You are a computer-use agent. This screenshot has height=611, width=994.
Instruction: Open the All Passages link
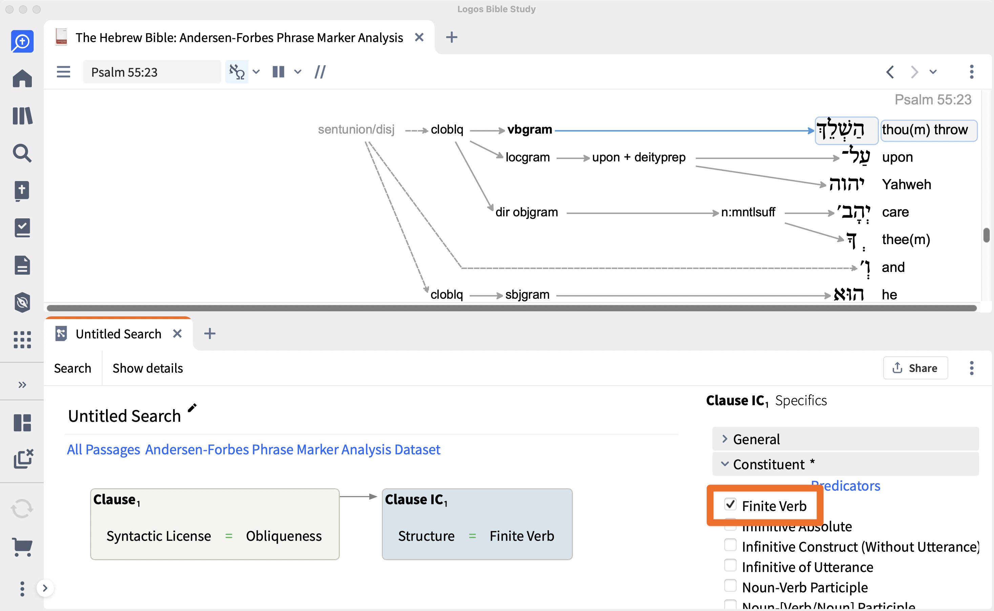[x=103, y=449]
